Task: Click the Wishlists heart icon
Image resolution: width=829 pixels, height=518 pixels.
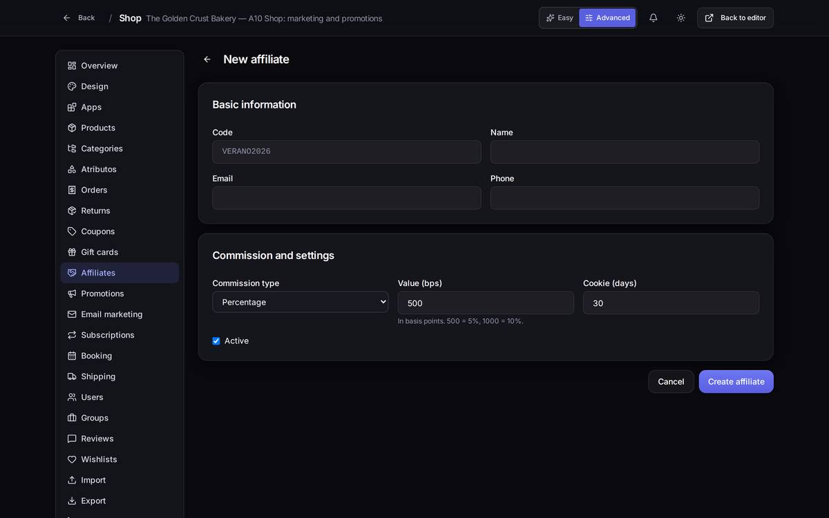Action: coord(72,459)
